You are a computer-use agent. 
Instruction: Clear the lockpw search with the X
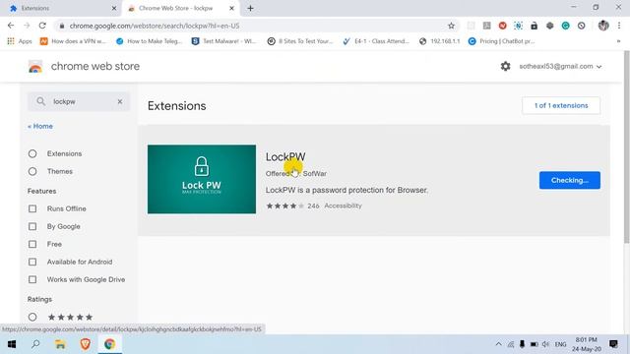point(120,101)
